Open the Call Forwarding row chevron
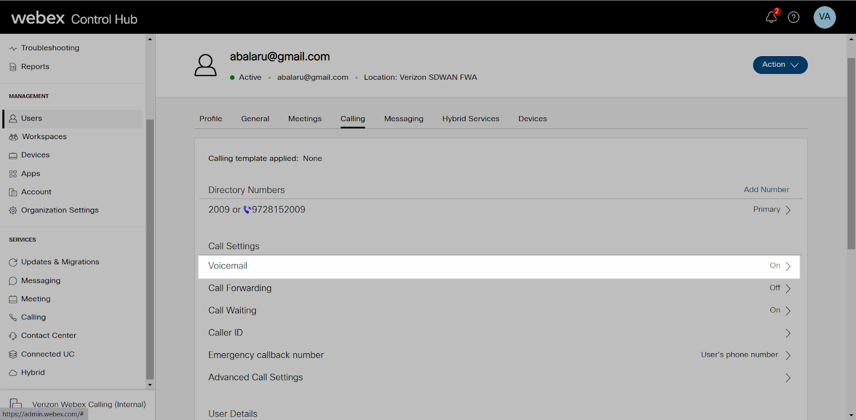856x420 pixels. 788,288
